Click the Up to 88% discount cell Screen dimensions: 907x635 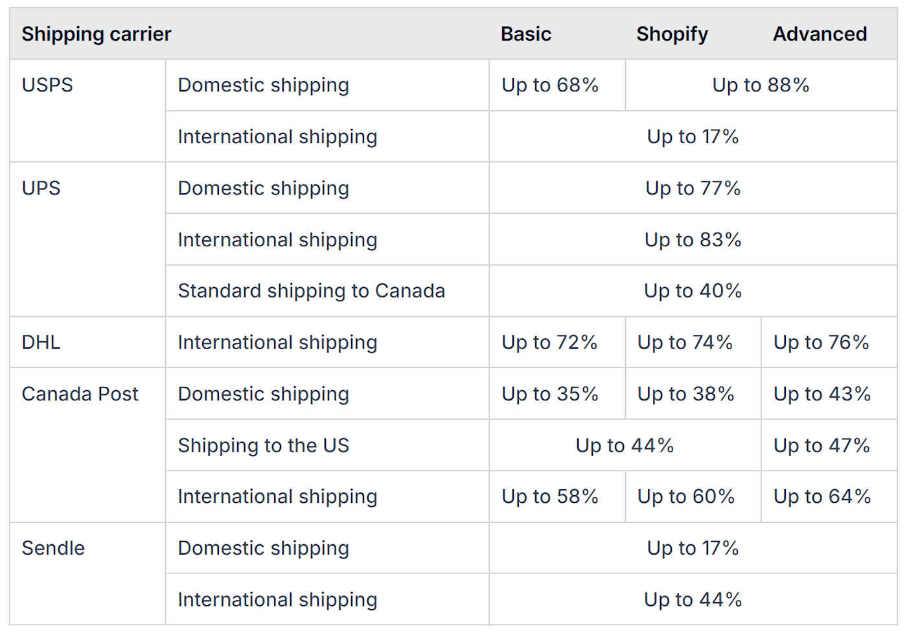point(761,85)
